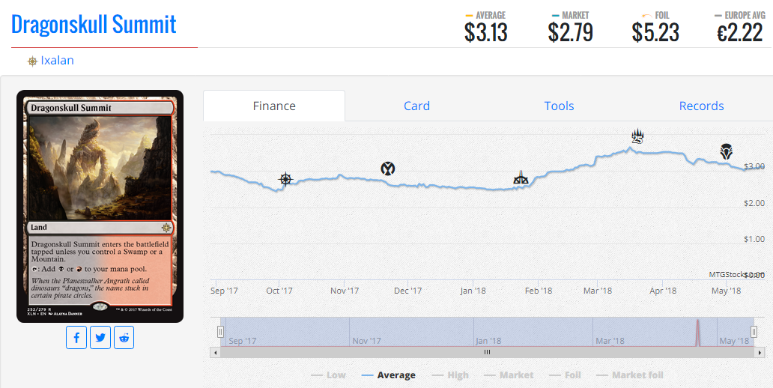Share card on Reddit
Screen dimensions: 773x388
point(124,338)
